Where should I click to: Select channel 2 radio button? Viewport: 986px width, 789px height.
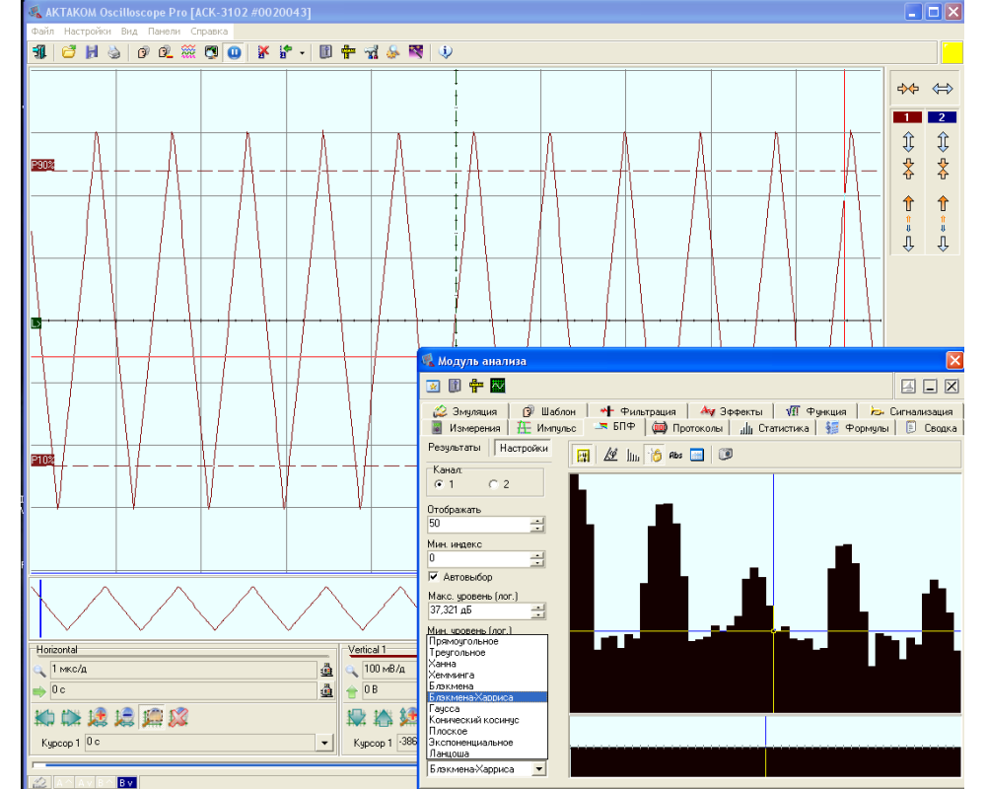pos(493,484)
